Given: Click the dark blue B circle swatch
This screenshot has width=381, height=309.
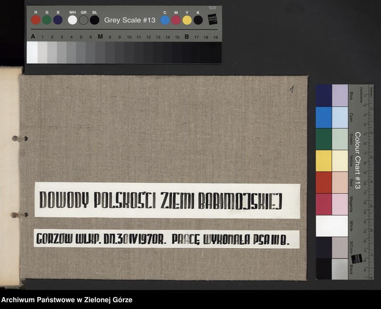Looking at the screenshot, I should pos(58,20).
